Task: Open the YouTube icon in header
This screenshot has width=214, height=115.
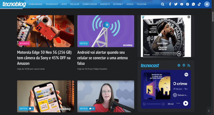Action: [182, 4]
